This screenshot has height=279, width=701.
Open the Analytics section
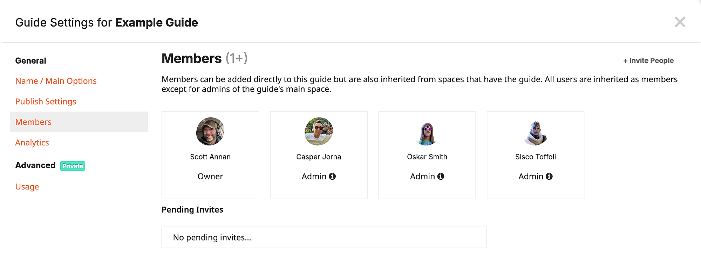(x=32, y=143)
